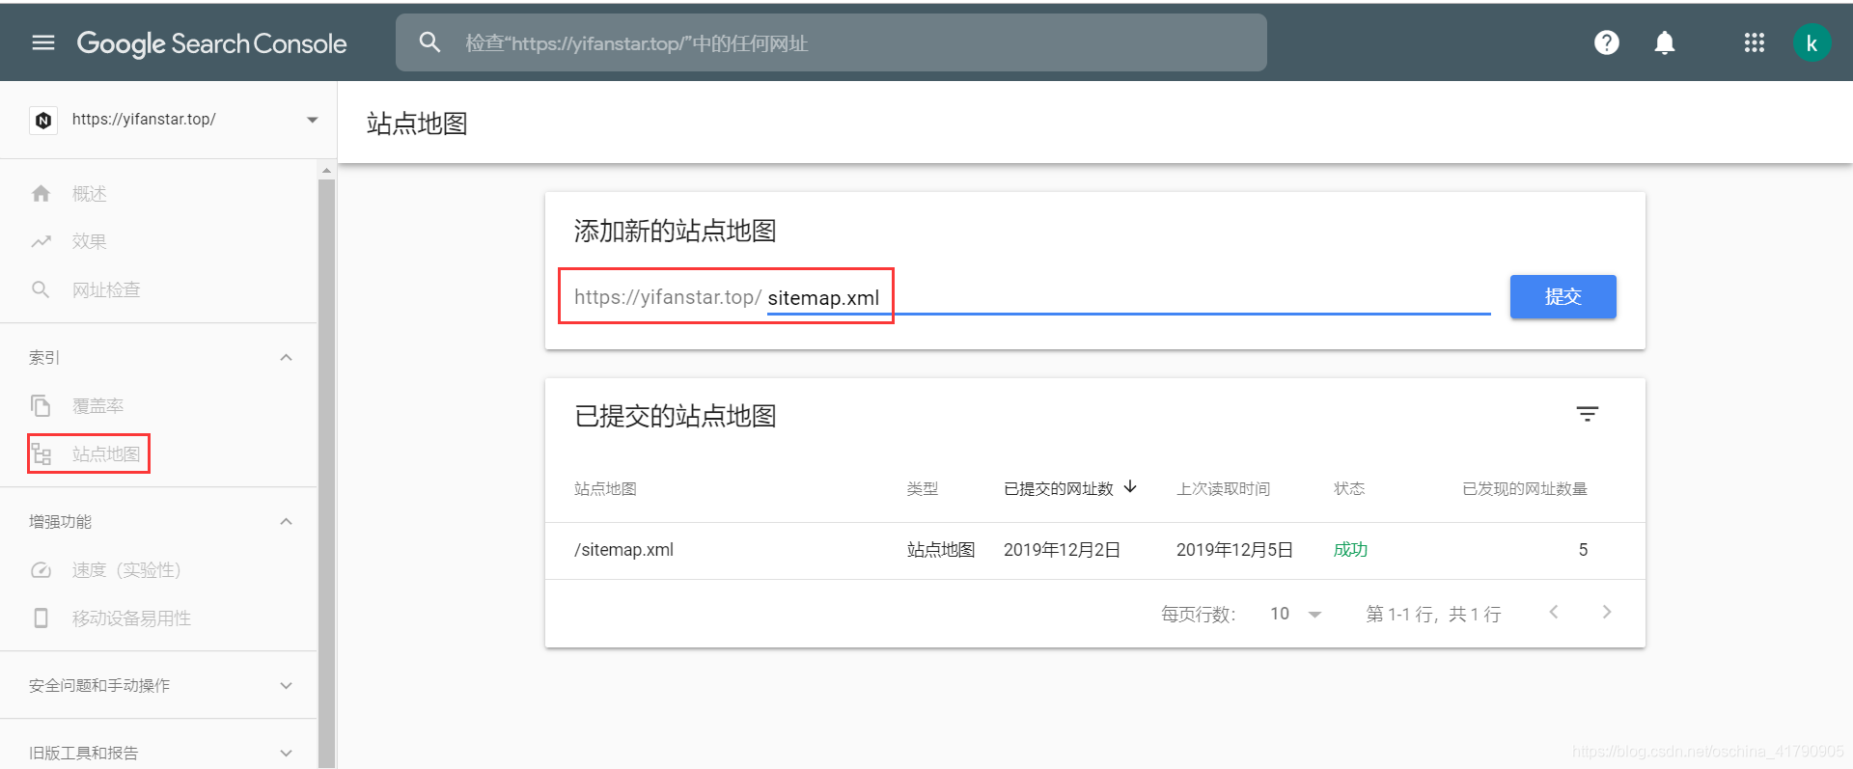Click the 成功 status text
The image size is (1853, 769).
[x=1350, y=550]
